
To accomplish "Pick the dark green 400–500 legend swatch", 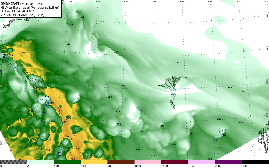I will pos(67,162).
